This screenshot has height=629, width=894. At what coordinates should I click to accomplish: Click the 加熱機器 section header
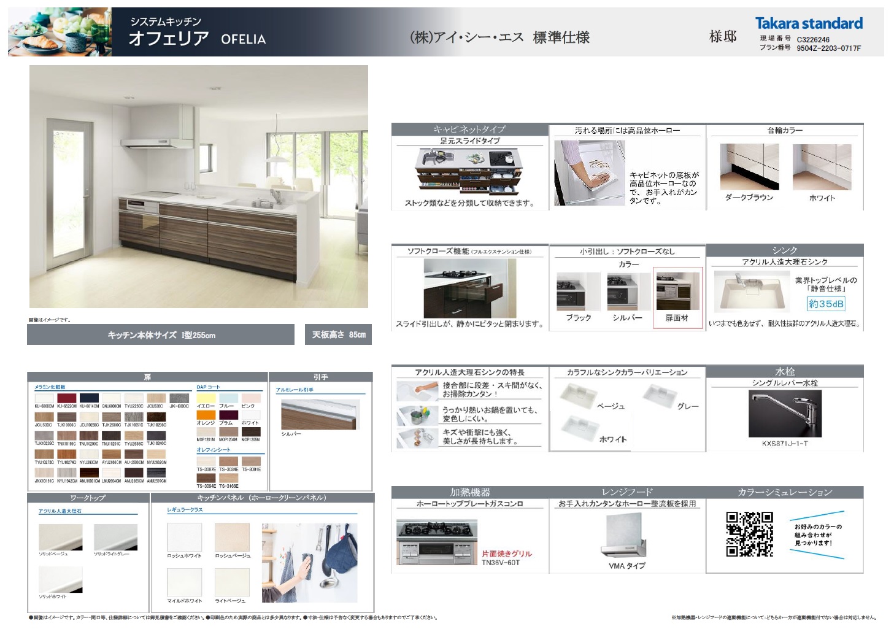click(470, 492)
